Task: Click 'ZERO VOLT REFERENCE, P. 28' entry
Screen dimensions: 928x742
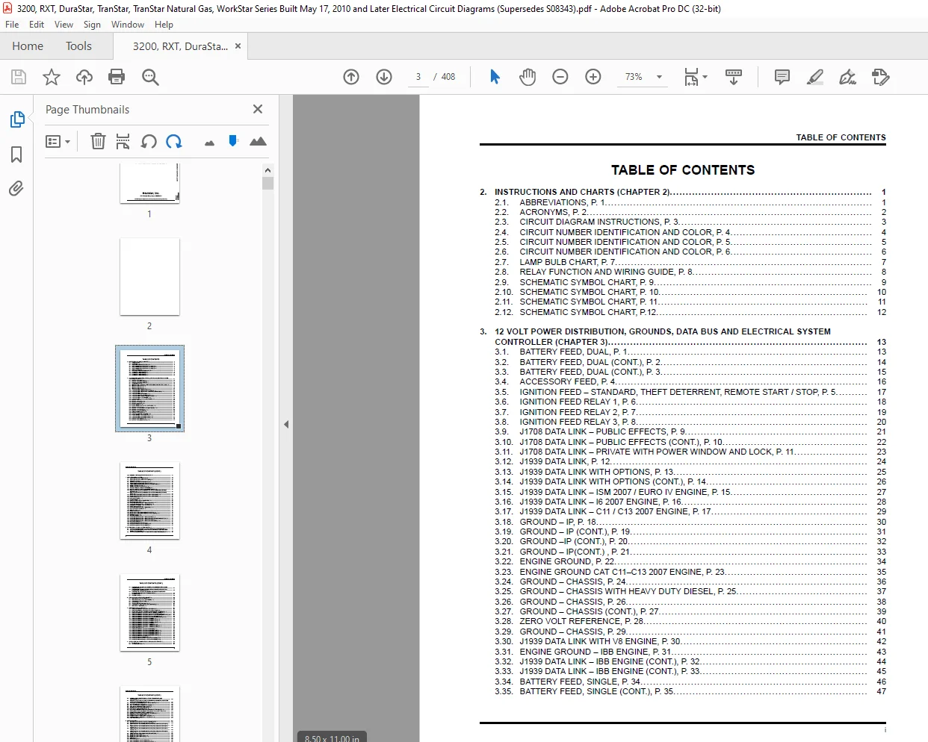Action: (x=581, y=621)
